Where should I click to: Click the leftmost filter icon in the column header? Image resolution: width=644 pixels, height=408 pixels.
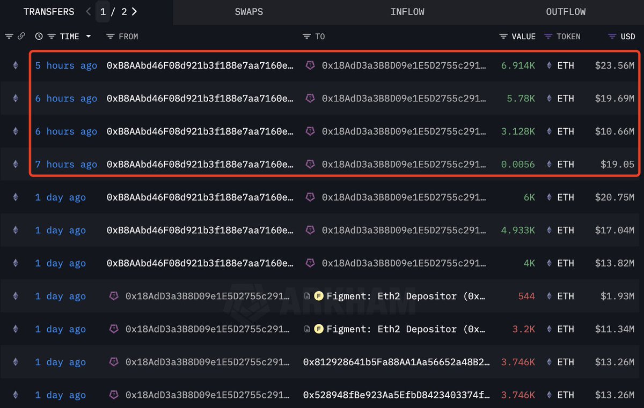(8, 36)
